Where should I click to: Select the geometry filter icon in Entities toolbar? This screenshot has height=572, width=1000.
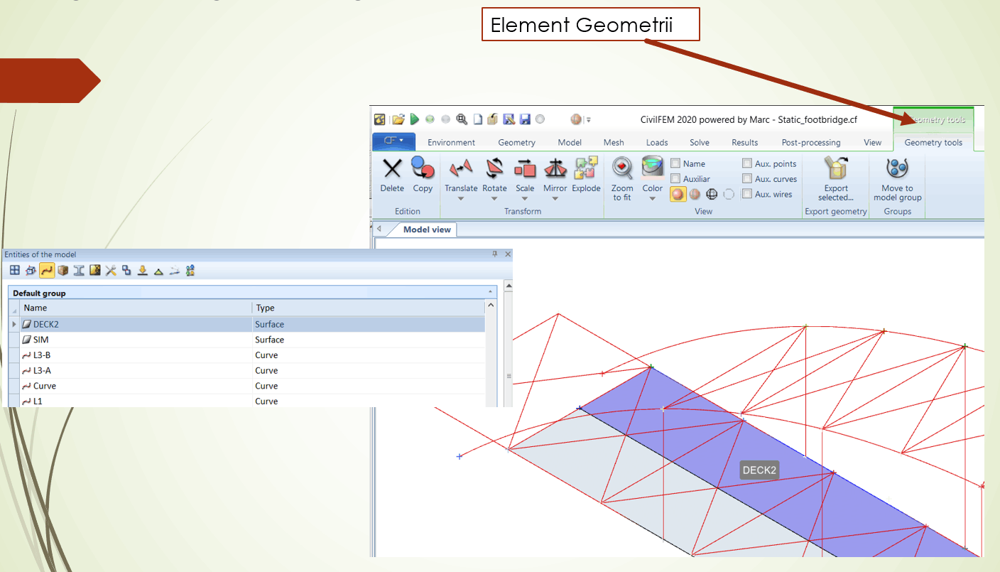click(47, 270)
